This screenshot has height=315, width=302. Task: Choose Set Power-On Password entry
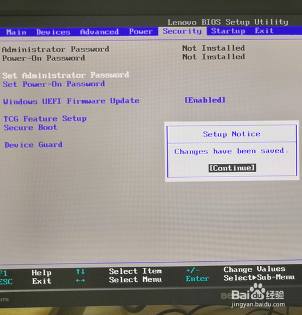(x=54, y=84)
